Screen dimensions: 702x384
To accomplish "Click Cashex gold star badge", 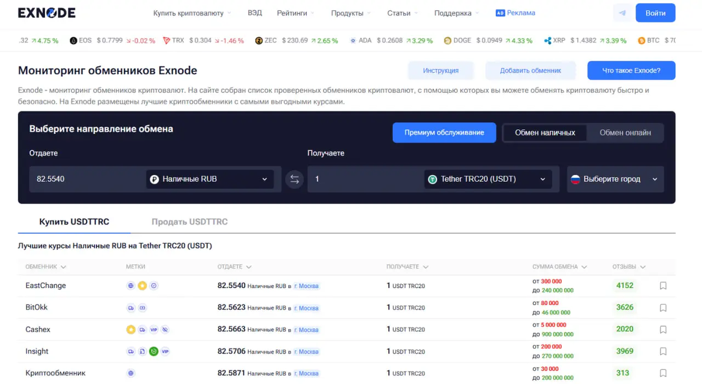I will click(x=130, y=330).
